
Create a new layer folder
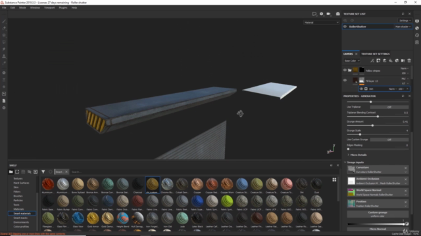403,61
